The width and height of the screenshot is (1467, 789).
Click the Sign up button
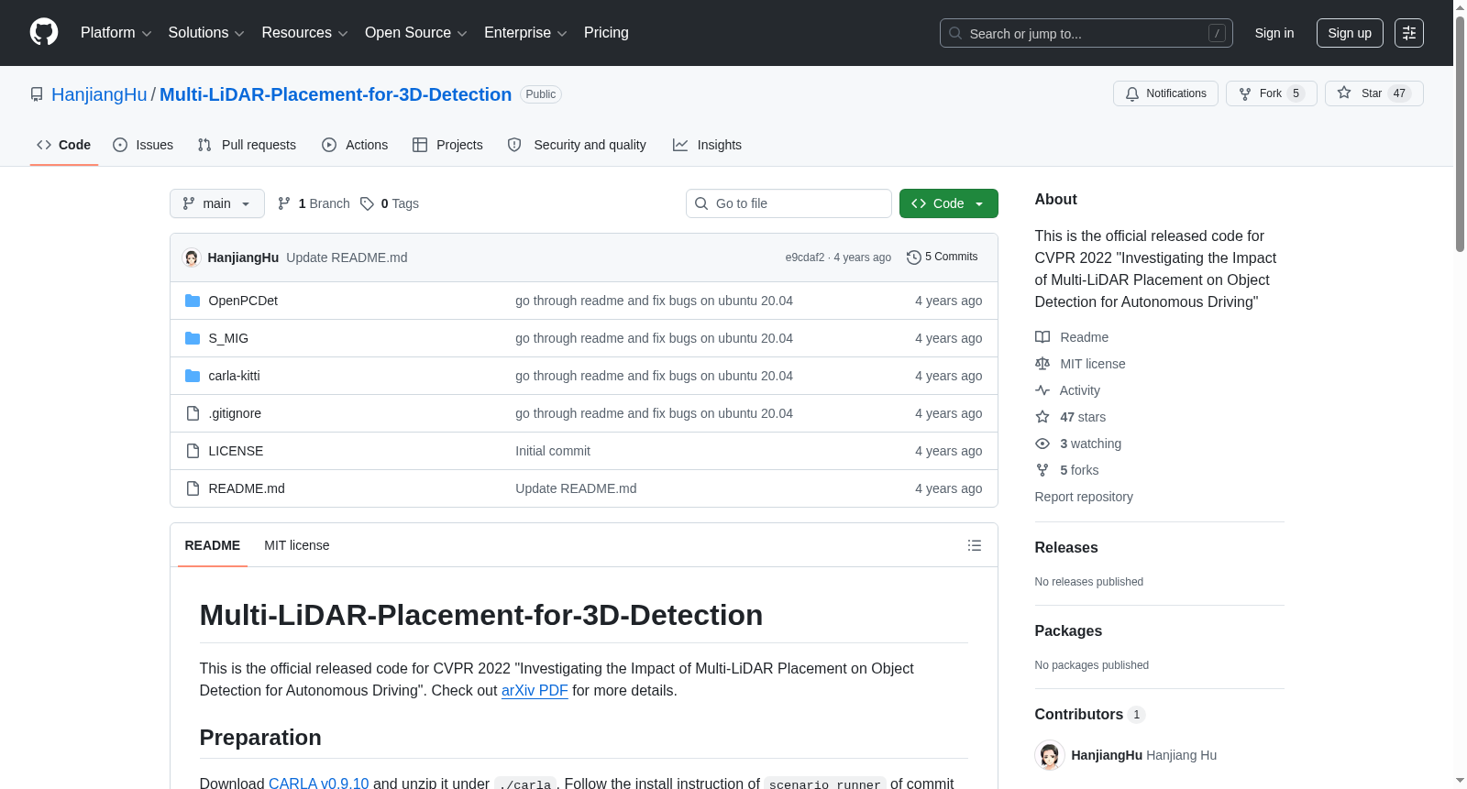click(x=1350, y=33)
